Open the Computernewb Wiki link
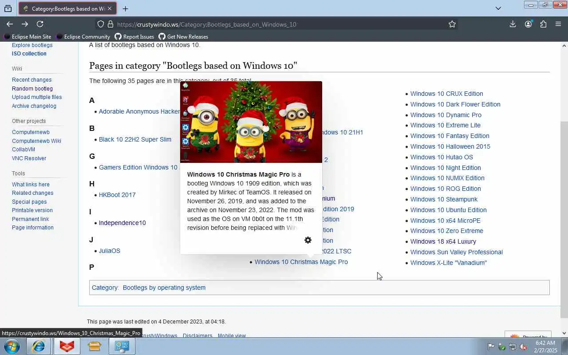 [x=36, y=141]
